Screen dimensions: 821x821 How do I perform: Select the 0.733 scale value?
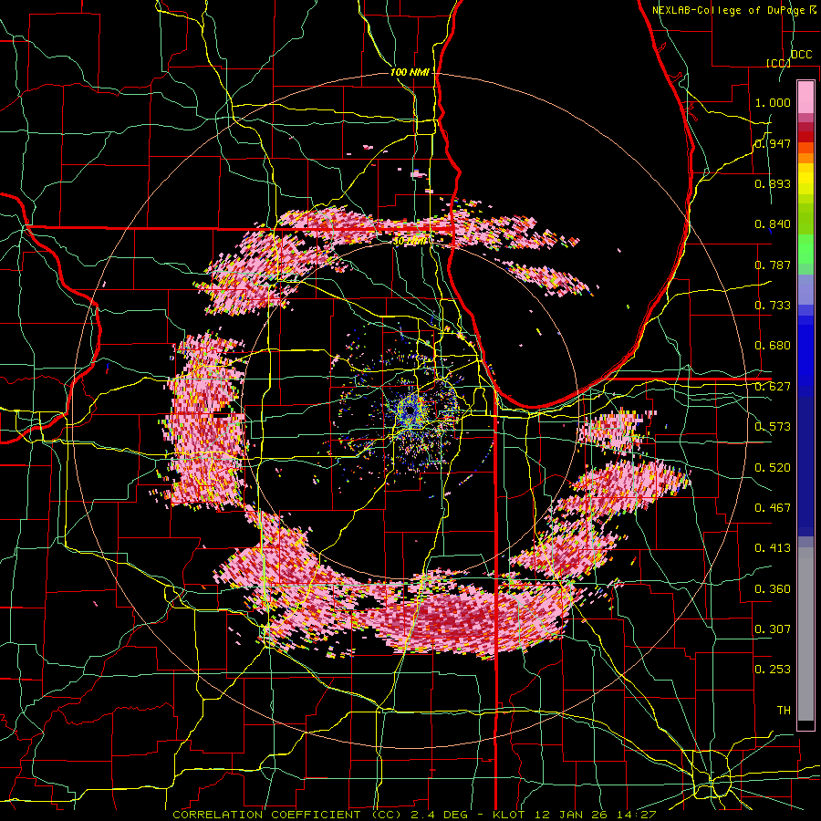773,306
